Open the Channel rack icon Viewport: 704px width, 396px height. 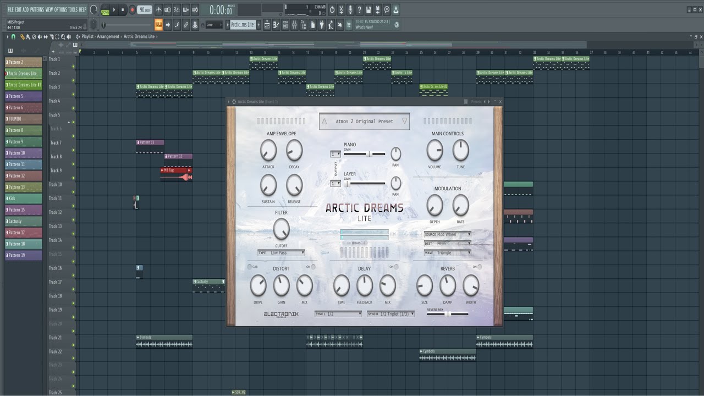click(x=285, y=24)
